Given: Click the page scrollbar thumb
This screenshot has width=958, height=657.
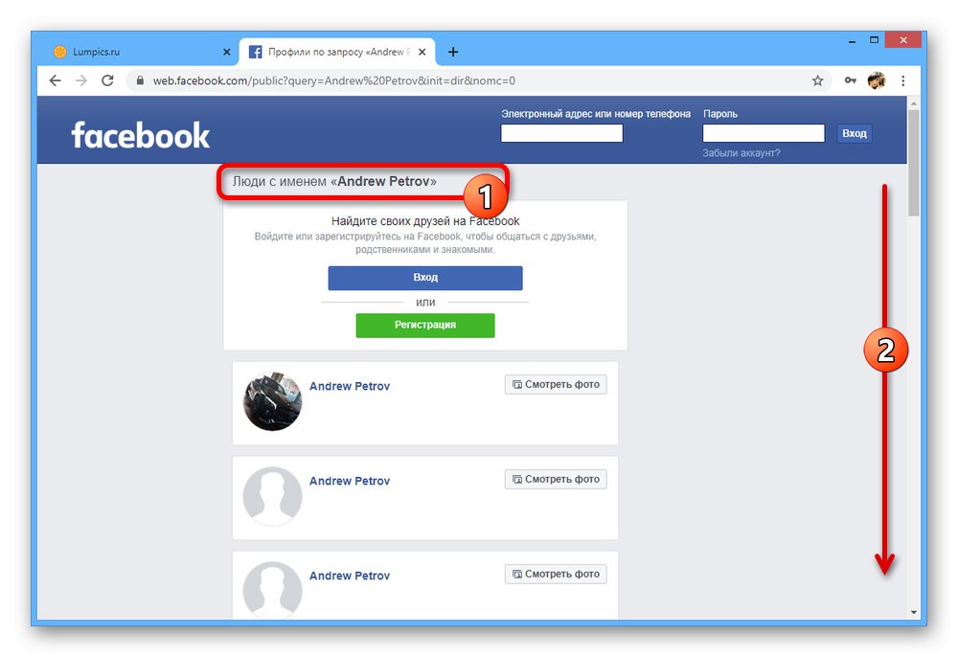Looking at the screenshot, I should (x=913, y=163).
